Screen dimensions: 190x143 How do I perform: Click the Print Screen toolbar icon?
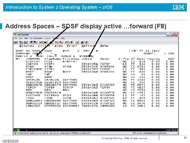(16, 42)
